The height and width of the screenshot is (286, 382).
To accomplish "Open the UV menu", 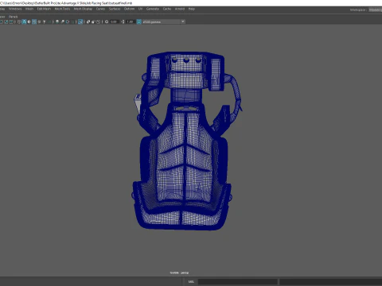I will click(140, 9).
